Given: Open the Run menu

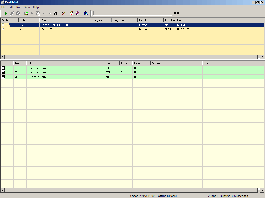Looking at the screenshot, I should coord(19,7).
